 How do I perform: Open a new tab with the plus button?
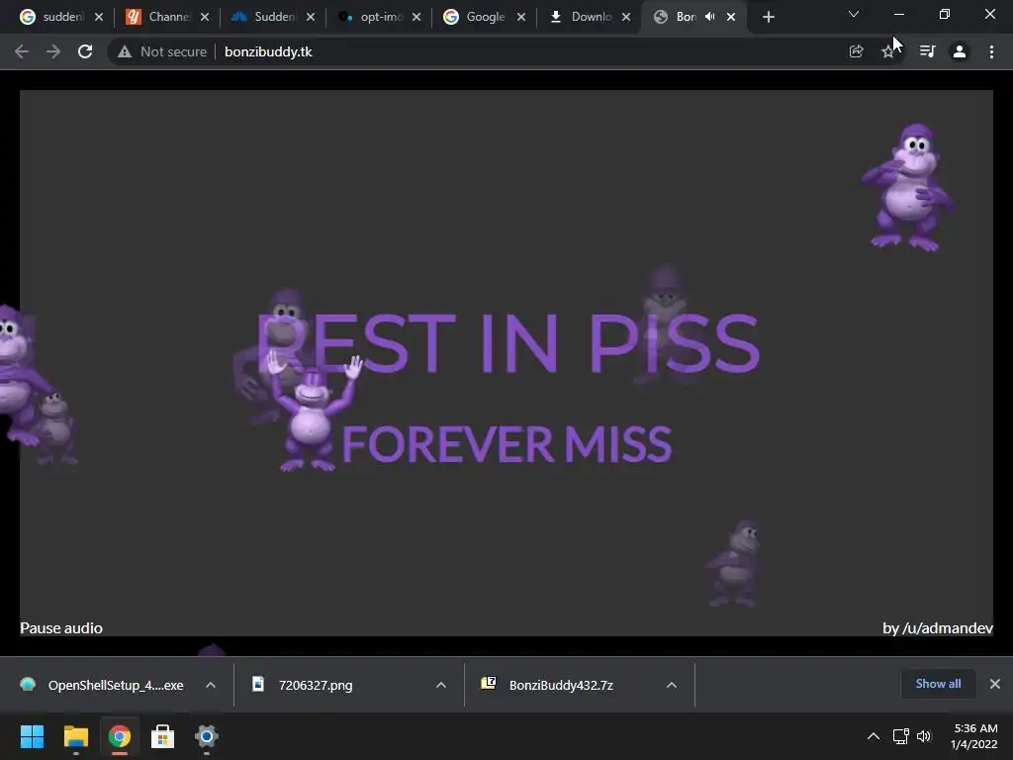click(768, 17)
